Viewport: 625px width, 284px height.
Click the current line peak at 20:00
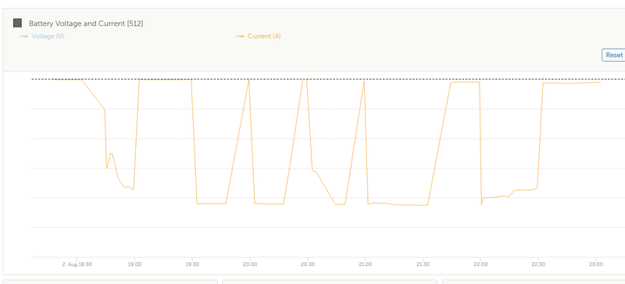pyautogui.click(x=249, y=80)
